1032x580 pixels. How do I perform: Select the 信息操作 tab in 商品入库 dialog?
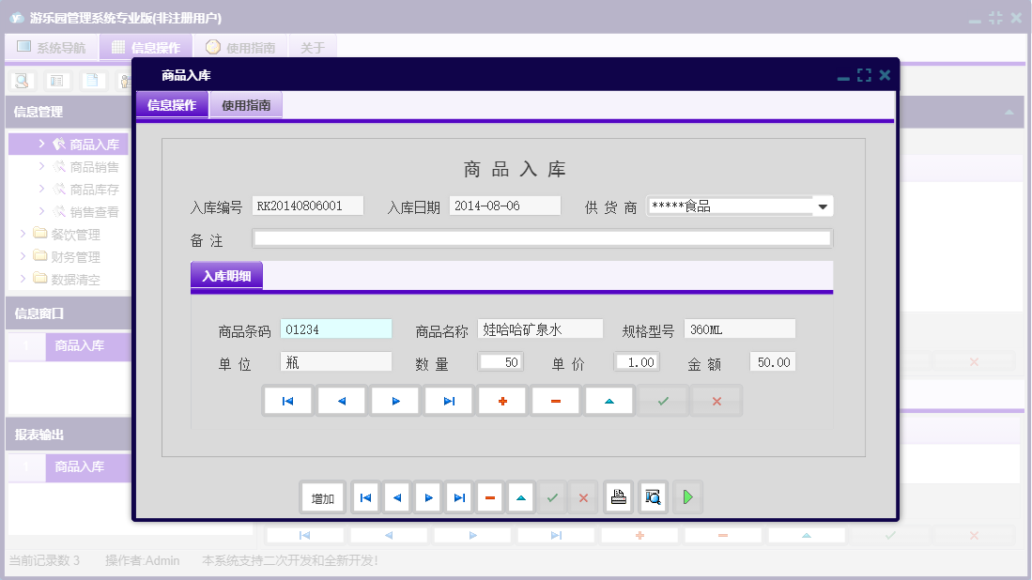(172, 105)
